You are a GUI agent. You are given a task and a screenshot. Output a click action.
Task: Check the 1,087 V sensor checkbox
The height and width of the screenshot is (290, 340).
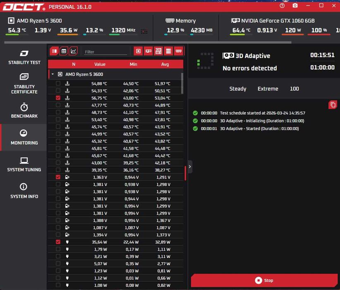click(x=58, y=227)
